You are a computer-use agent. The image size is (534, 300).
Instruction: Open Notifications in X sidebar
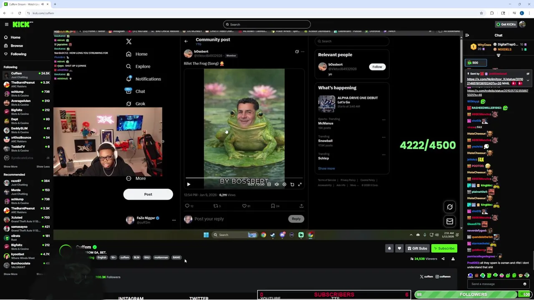143,79
